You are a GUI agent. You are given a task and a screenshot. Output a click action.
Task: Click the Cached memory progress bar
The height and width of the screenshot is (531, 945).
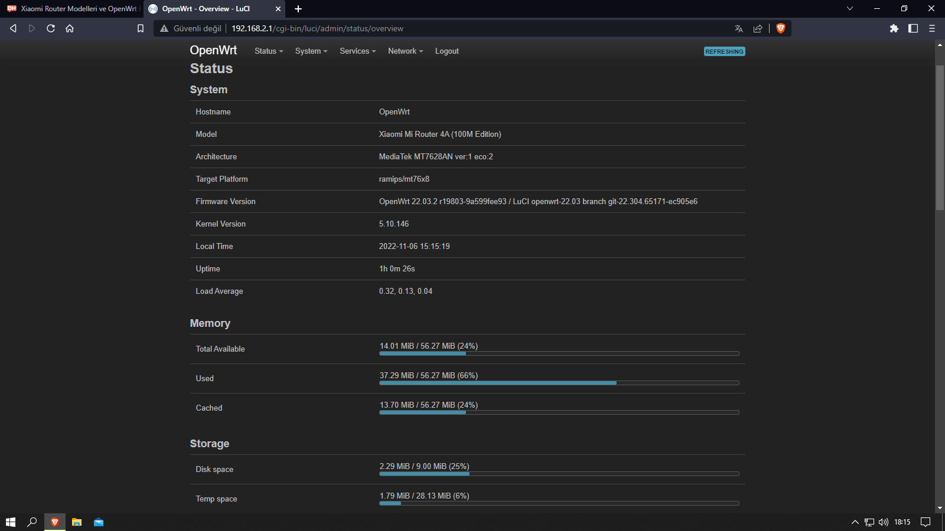click(559, 412)
